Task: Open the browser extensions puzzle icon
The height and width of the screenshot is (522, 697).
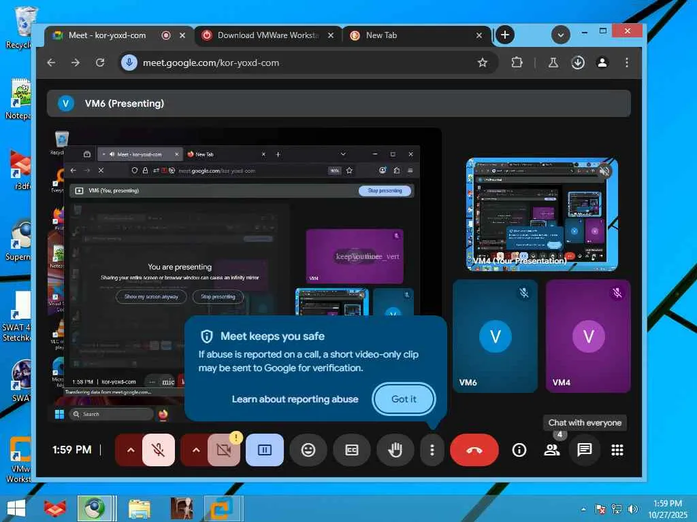Action: tap(517, 63)
